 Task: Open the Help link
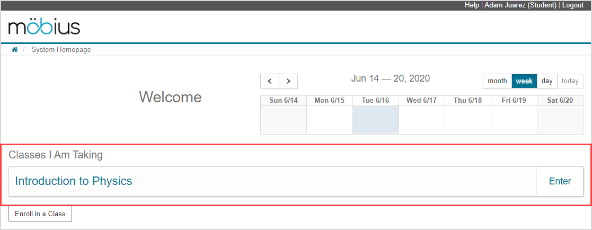pos(472,5)
